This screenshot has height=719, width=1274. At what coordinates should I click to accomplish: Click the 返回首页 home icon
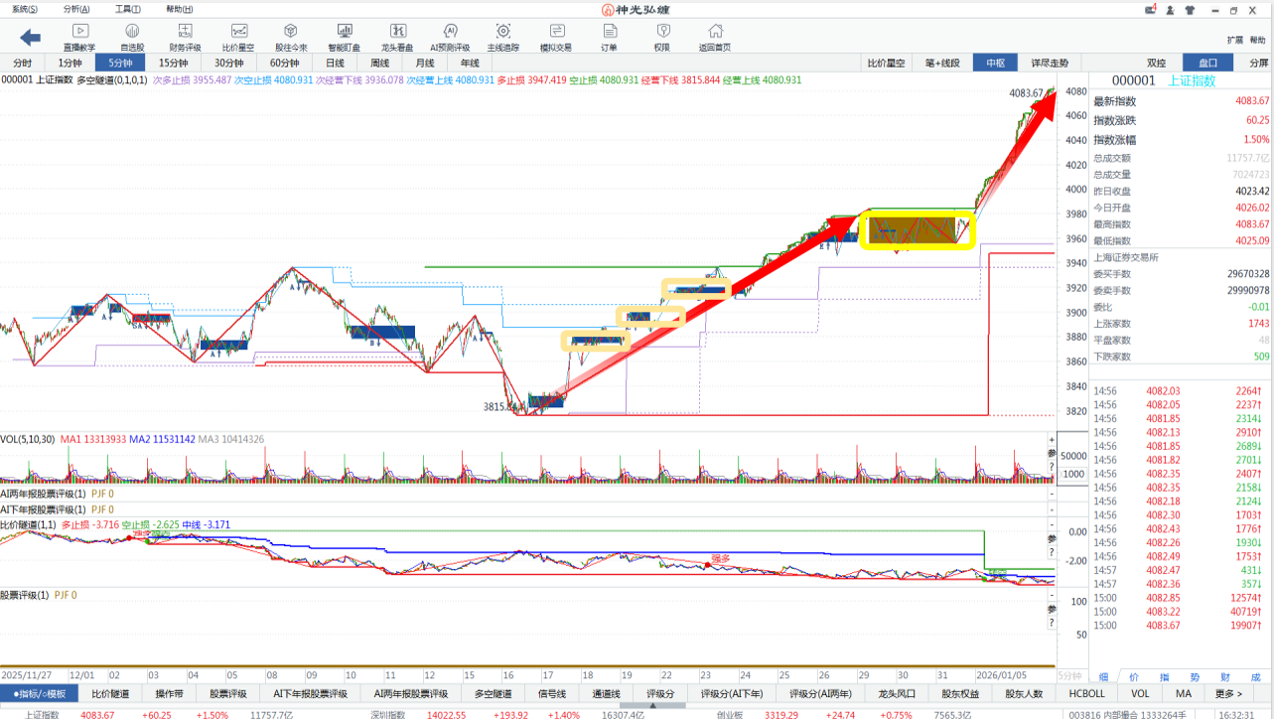click(714, 38)
